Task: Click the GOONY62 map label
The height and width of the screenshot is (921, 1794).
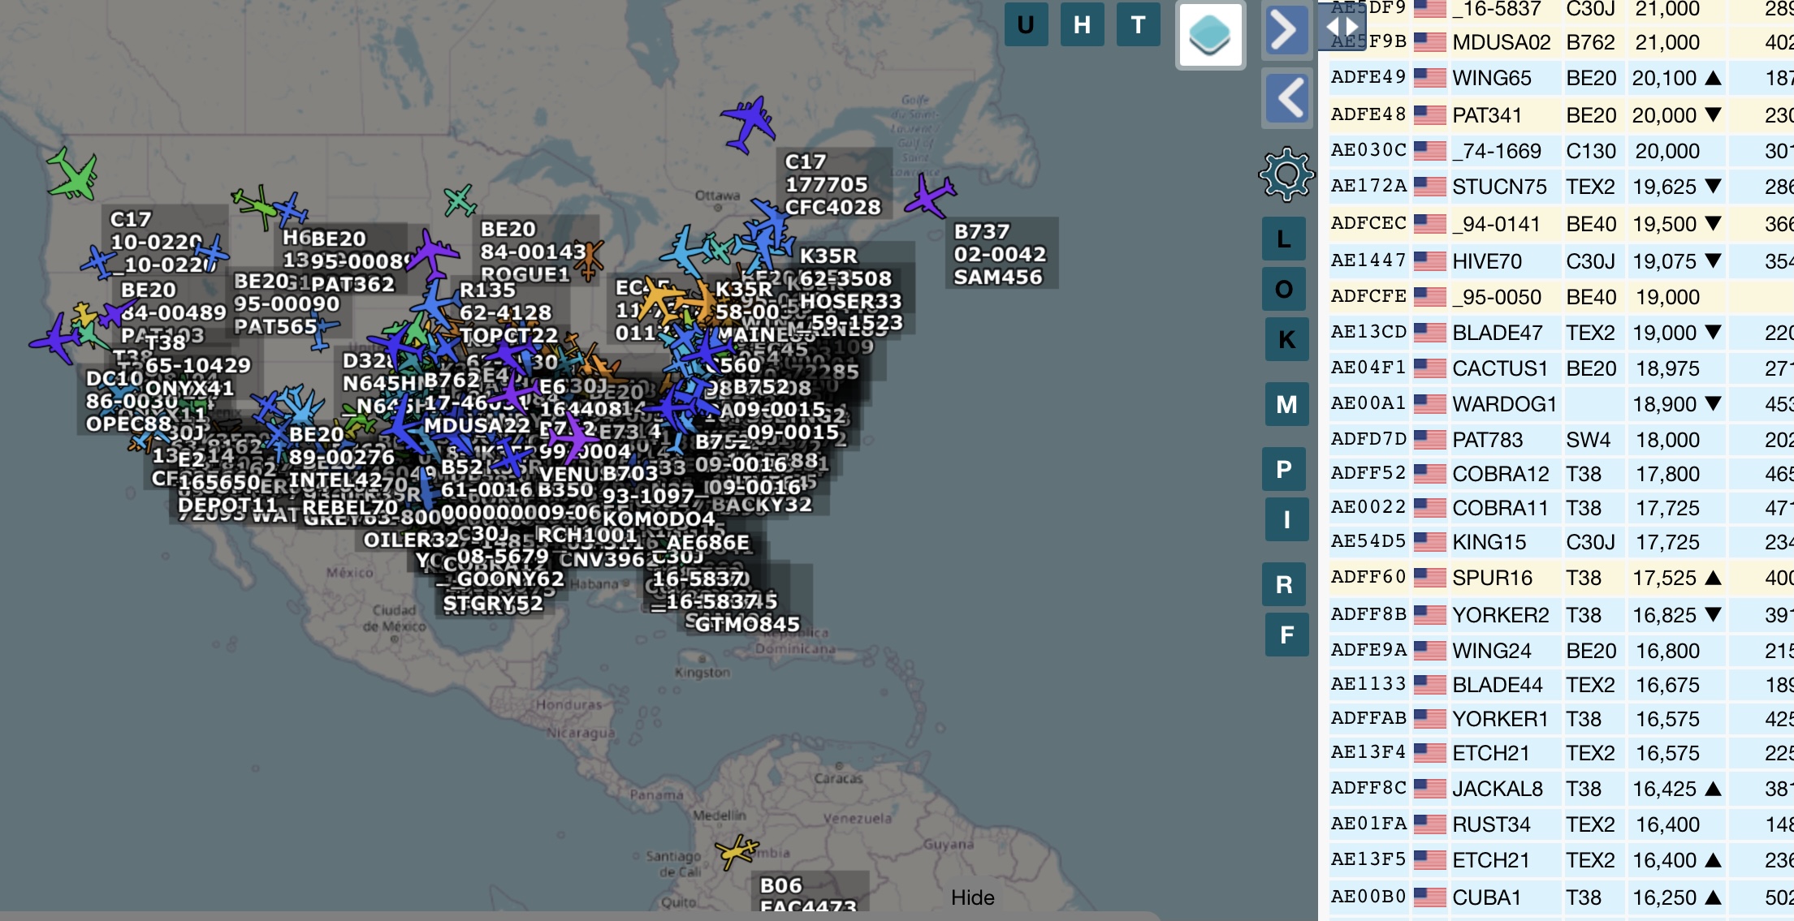Action: [510, 579]
